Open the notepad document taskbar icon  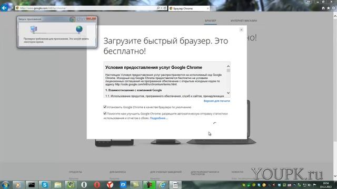click(x=175, y=185)
